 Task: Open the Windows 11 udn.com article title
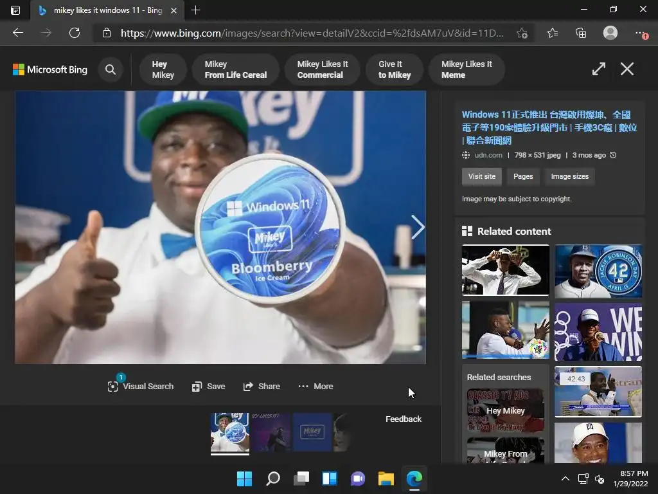549,127
